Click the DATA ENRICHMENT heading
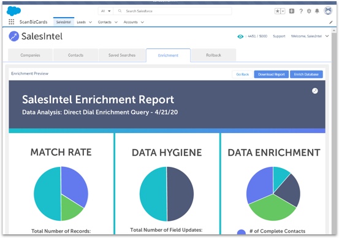The image size is (339, 238). point(274,153)
